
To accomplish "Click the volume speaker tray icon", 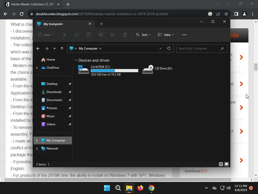I will click(x=229, y=188).
